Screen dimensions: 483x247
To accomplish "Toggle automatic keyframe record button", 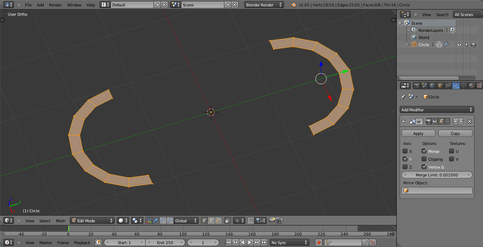I will (x=319, y=242).
